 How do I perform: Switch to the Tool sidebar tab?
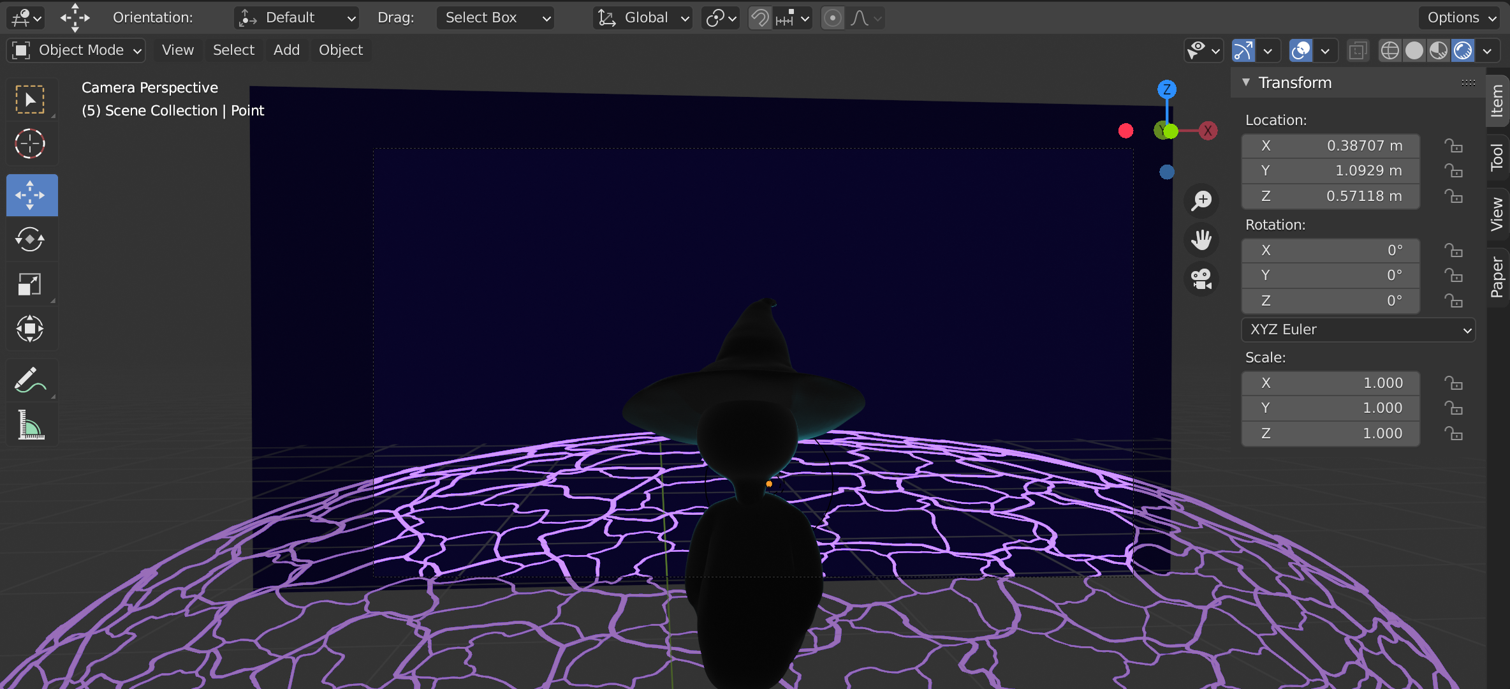1497,157
